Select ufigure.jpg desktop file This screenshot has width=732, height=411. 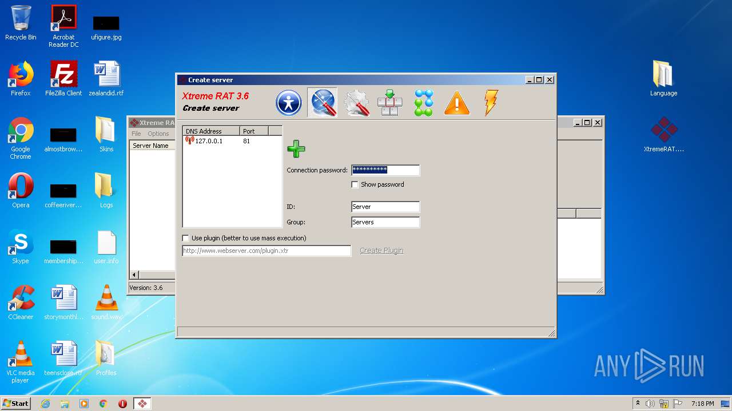(106, 26)
